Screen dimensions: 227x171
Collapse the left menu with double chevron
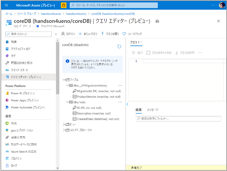click(56, 34)
